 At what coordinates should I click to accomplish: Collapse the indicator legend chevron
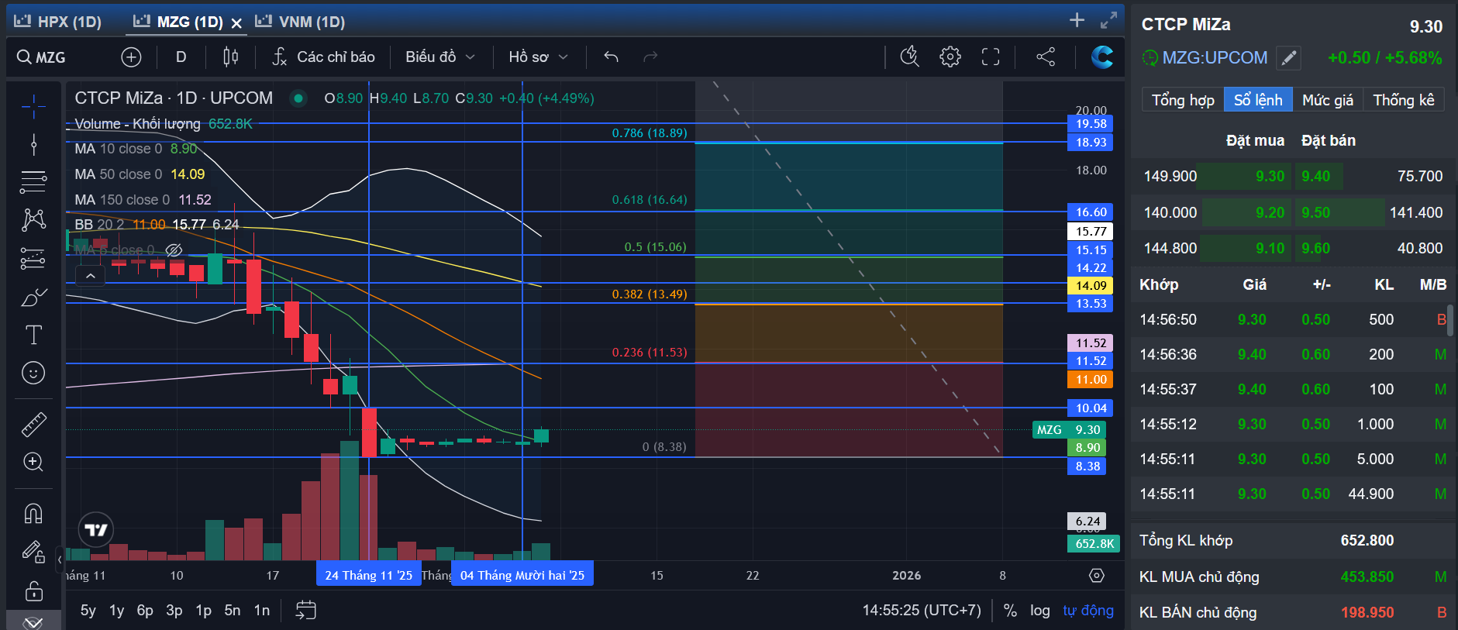point(90,276)
